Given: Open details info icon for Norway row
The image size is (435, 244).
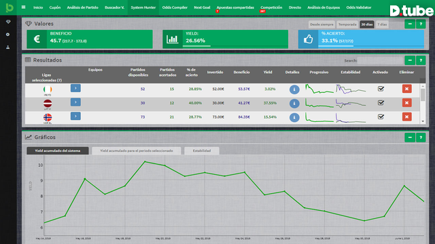Looking at the screenshot, I should coord(294,117).
